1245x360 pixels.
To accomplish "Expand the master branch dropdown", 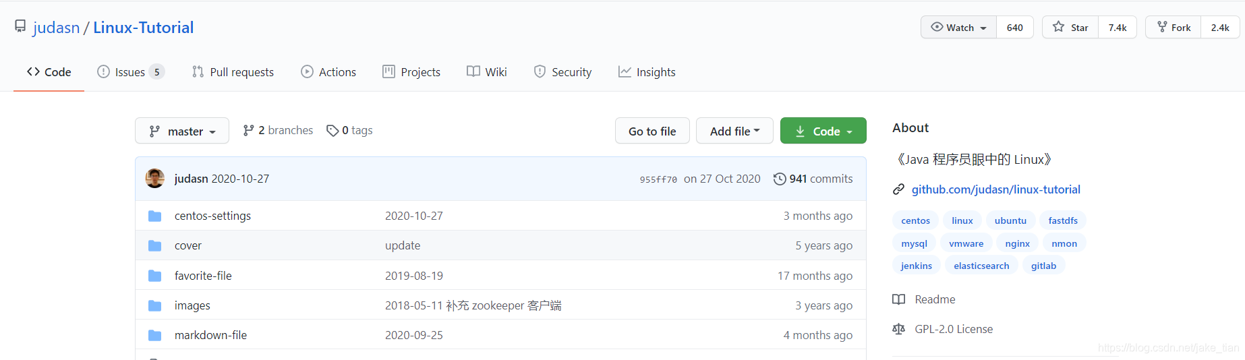I will coord(182,131).
